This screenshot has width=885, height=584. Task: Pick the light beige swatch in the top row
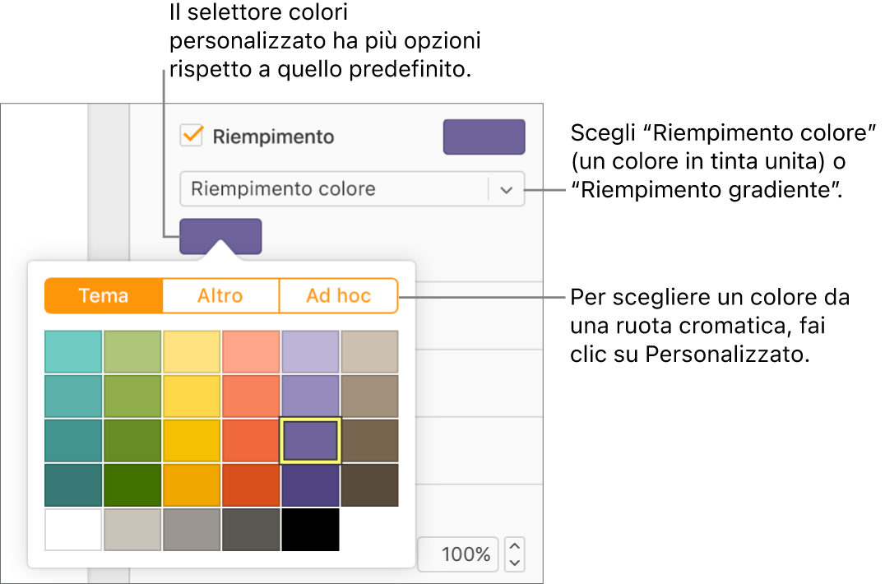(369, 352)
